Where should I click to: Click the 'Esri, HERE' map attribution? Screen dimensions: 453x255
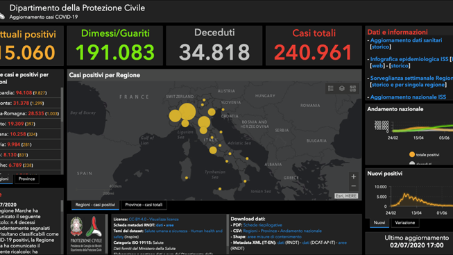click(x=346, y=196)
